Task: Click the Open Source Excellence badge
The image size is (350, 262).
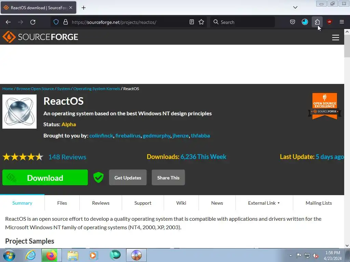Action: (x=325, y=106)
